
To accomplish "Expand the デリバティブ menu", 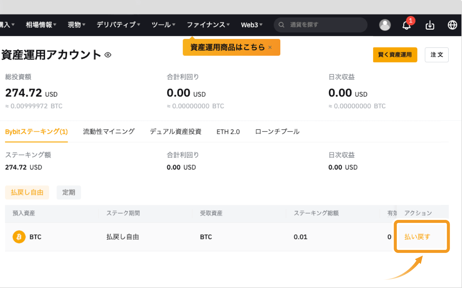I will coord(118,25).
